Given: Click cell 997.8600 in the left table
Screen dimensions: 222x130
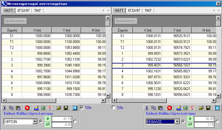Looking at the screenshot, I should [37, 77].
